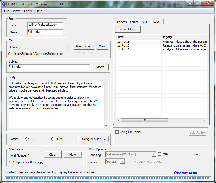Select the log row 'Finished. Please check the sendin'

tap(161, 42)
